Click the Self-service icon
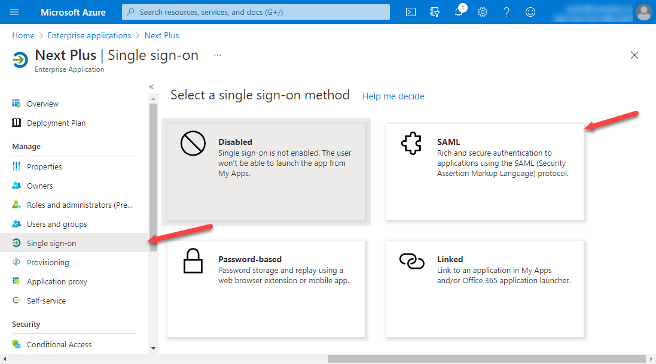This screenshot has height=364, width=656. (16, 301)
